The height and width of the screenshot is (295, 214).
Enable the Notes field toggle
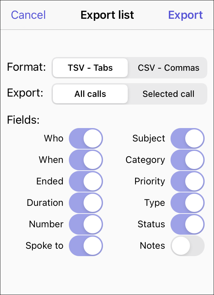187,246
